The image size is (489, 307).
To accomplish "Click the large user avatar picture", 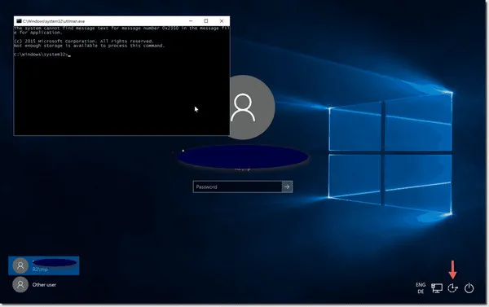I will [x=252, y=107].
